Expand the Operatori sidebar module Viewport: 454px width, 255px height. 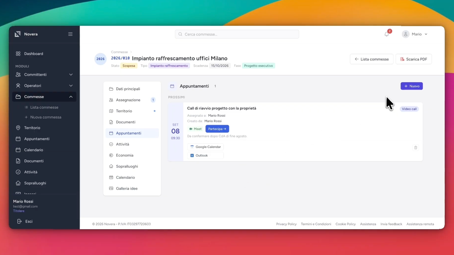44,85
